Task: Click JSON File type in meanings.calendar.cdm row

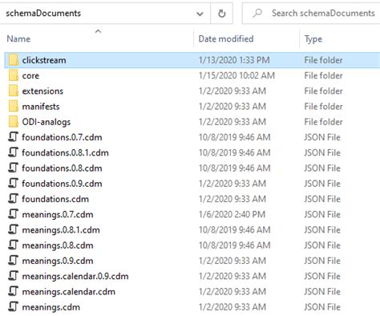Action: coord(322,291)
